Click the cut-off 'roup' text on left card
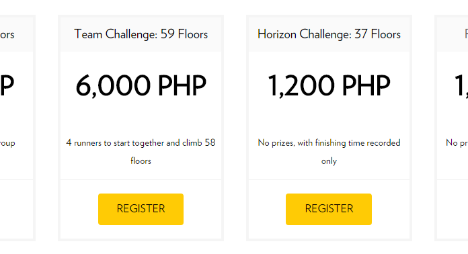Screen dimensions: 468x254 click(7, 143)
